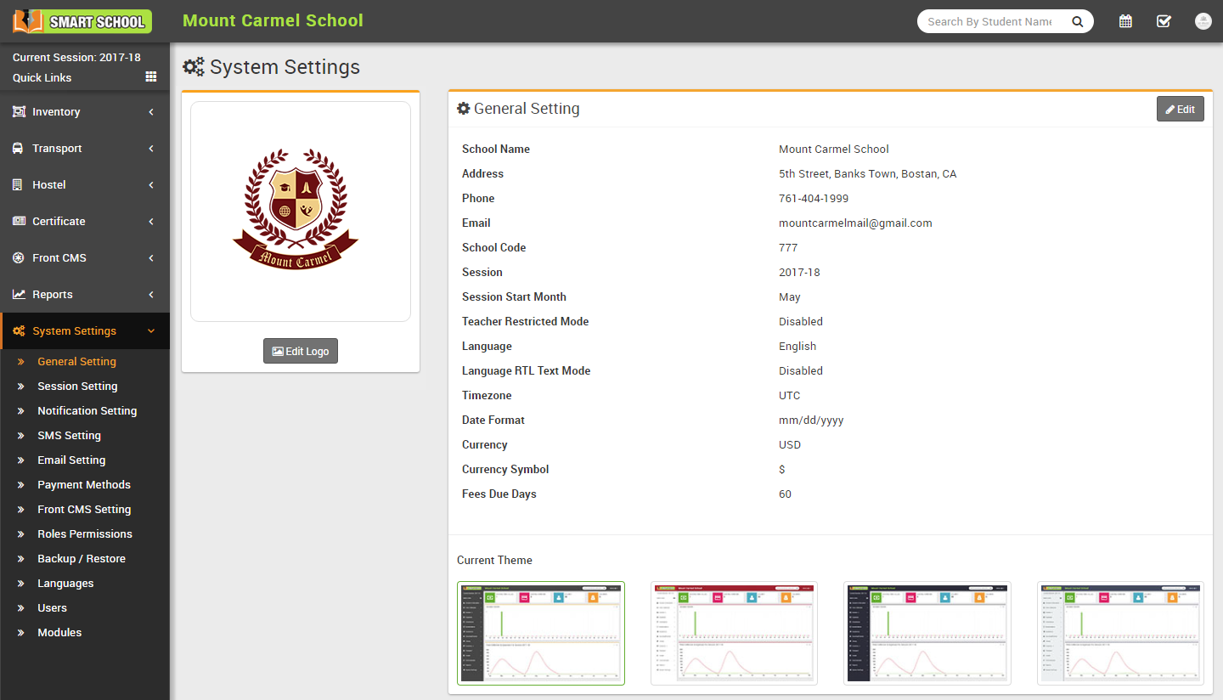
Task: Click the Edit Logo button
Action: point(301,351)
